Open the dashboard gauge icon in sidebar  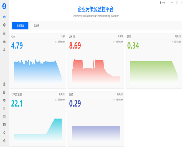(4, 17)
